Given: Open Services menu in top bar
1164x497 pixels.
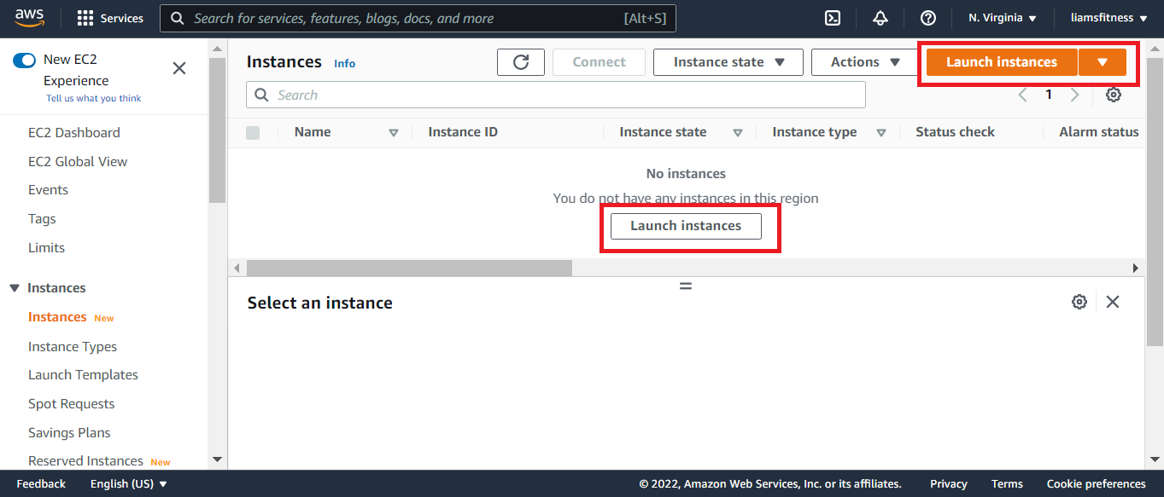Looking at the screenshot, I should coord(111,18).
